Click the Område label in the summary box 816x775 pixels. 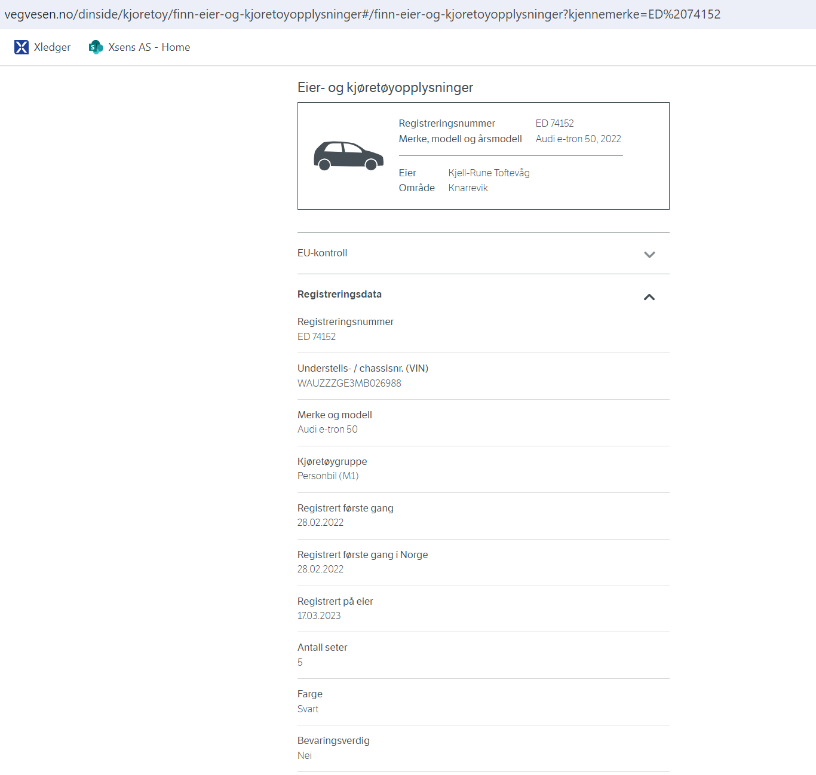tap(417, 188)
